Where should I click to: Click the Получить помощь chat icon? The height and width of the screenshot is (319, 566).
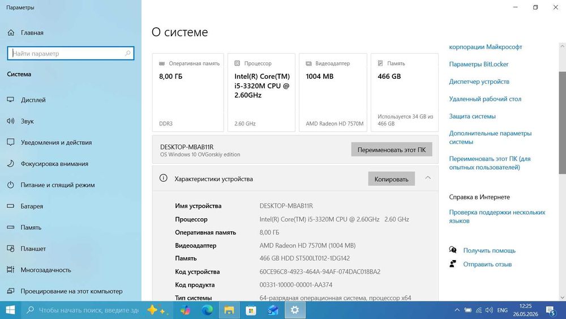pyautogui.click(x=453, y=250)
